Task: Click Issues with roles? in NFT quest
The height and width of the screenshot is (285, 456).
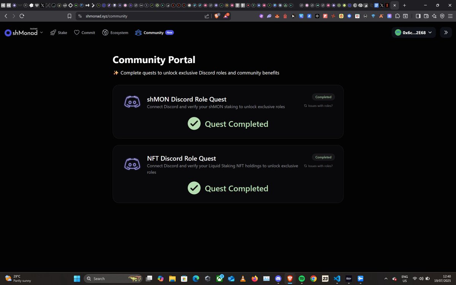Action: point(318,166)
